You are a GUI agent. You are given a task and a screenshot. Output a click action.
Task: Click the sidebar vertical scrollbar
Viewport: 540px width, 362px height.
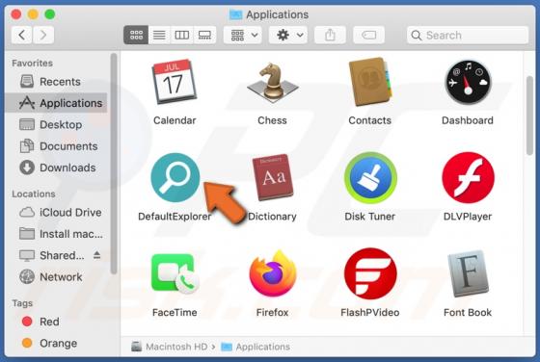point(114,164)
